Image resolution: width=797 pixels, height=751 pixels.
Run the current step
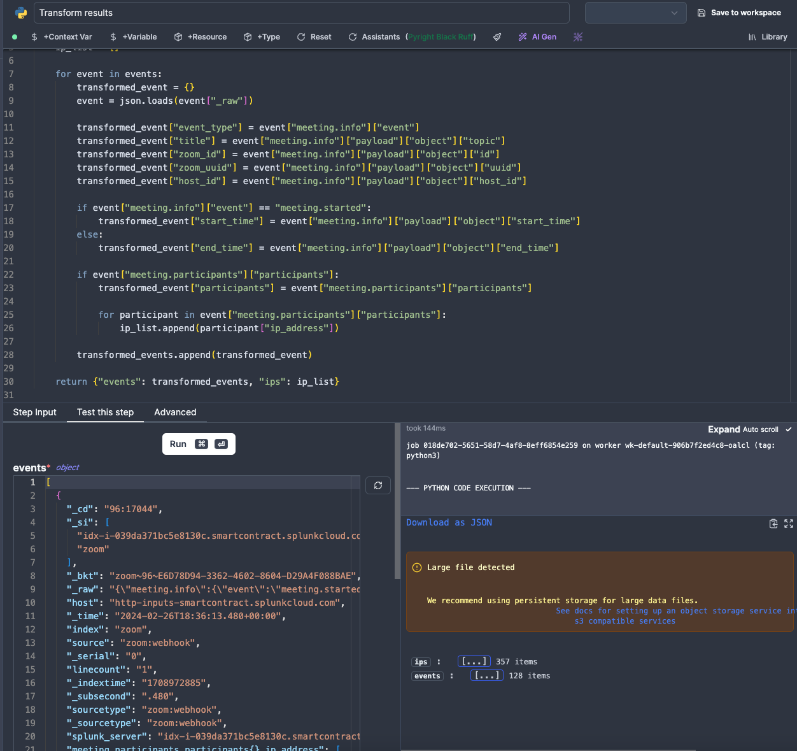(199, 444)
